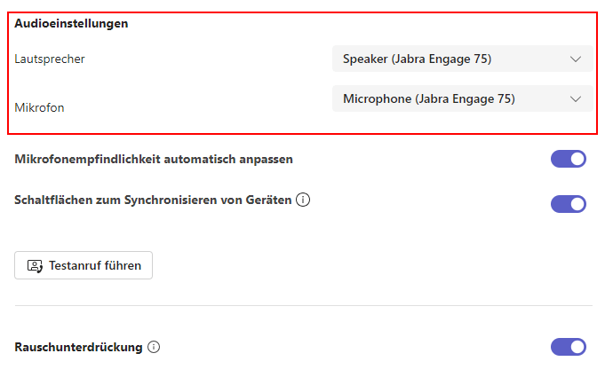Disable Mikrofonempfindlichkeit automatisch anpassen switch
Viewport: 605px width, 377px height.
click(569, 159)
